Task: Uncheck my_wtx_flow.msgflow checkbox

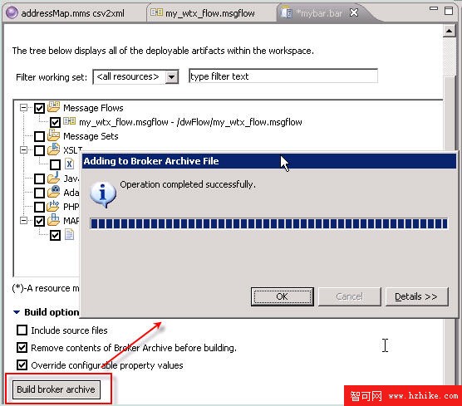Action: pyautogui.click(x=55, y=122)
